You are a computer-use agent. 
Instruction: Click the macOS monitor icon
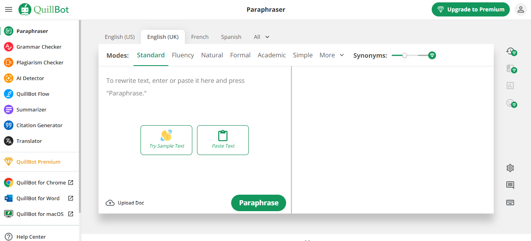point(9,214)
